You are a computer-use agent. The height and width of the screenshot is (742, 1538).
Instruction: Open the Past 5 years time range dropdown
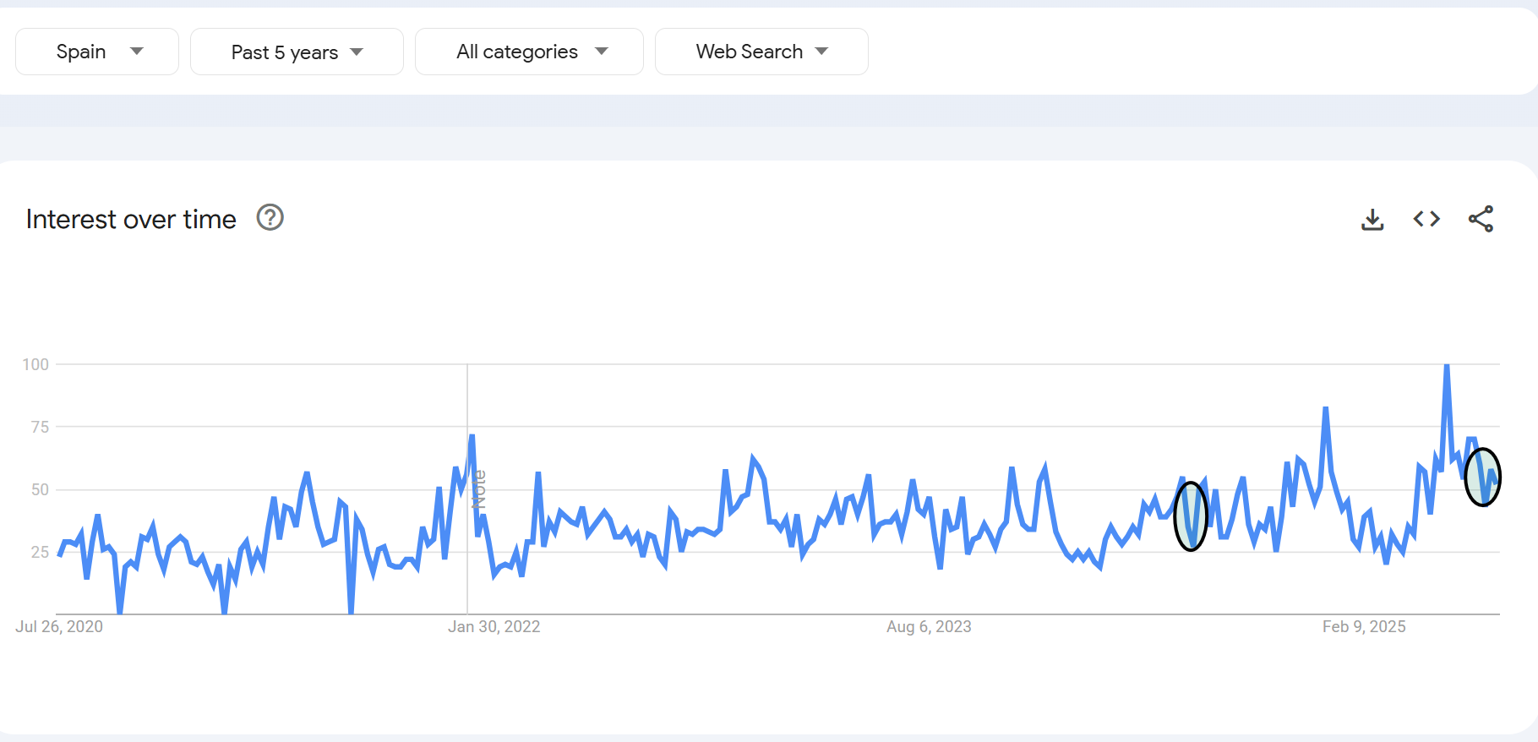click(x=297, y=52)
